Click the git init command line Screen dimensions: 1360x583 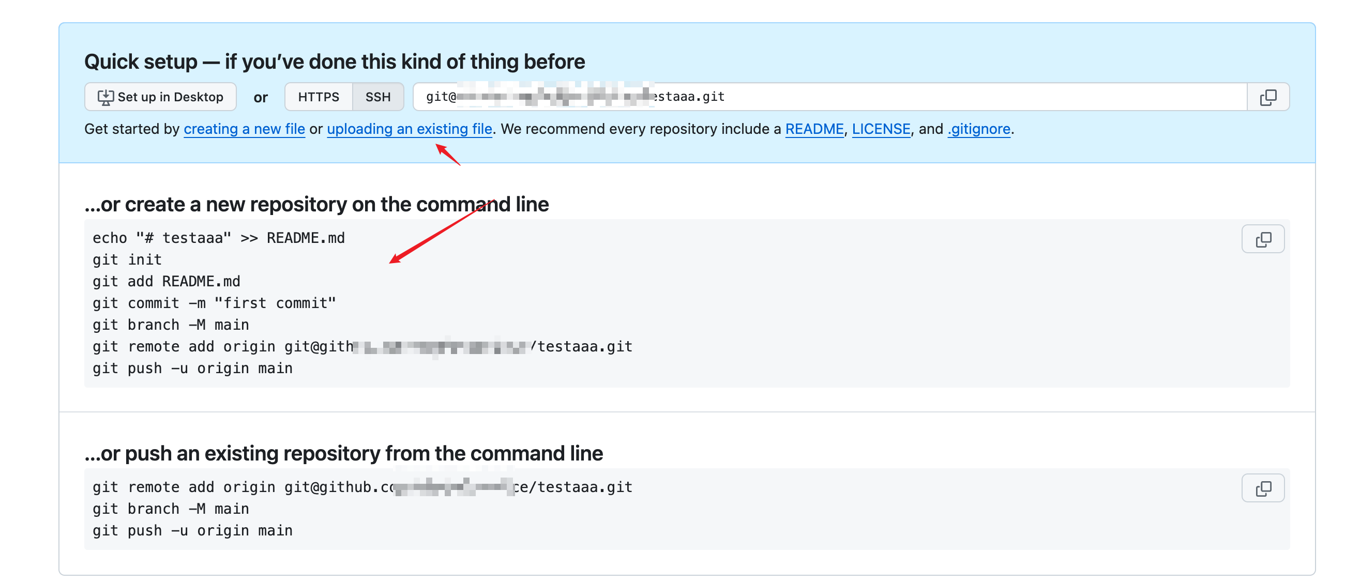(127, 260)
